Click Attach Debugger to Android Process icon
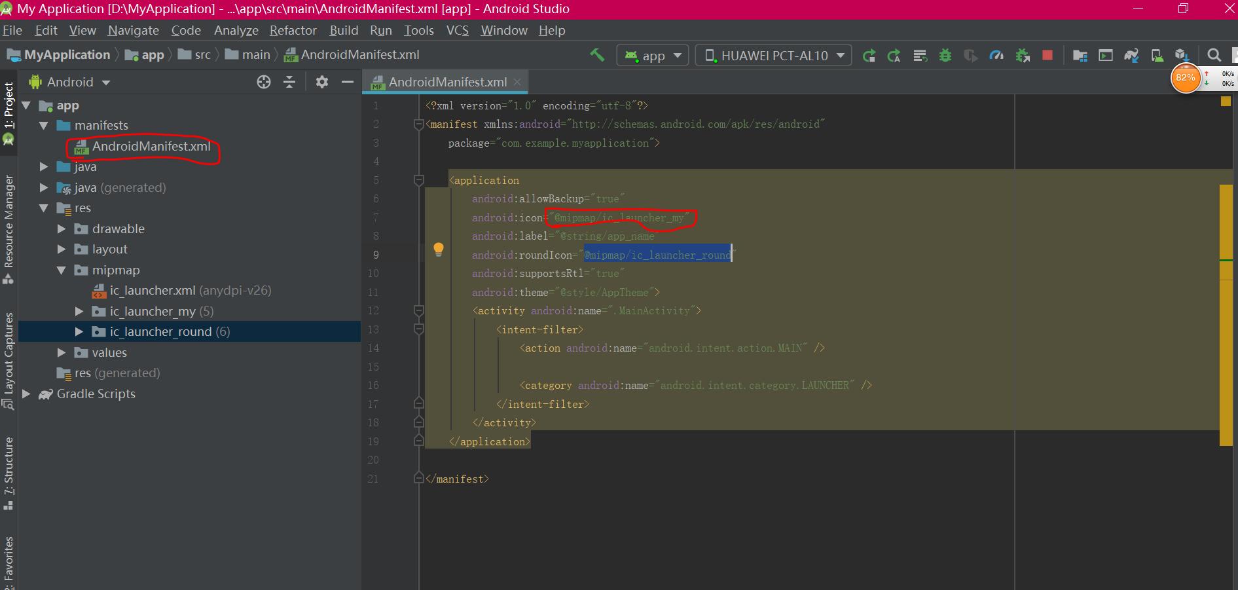This screenshot has width=1238, height=590. coord(1022,56)
